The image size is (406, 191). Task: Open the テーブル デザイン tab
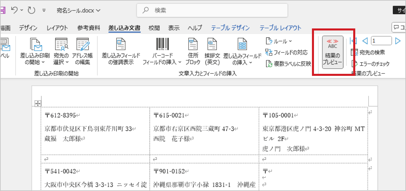[x=230, y=28]
